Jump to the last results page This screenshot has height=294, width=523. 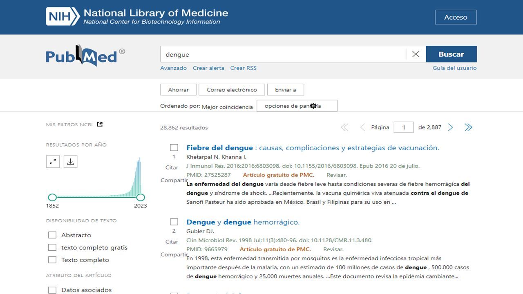(468, 127)
